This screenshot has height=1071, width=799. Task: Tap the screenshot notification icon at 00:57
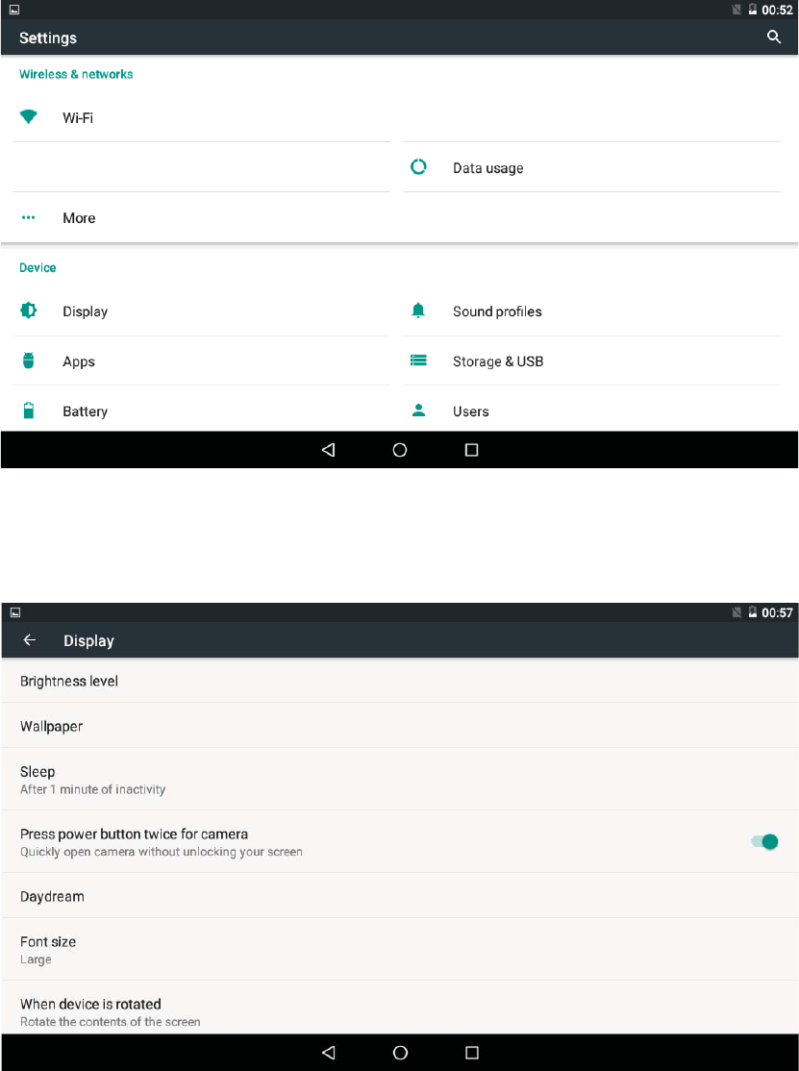click(x=15, y=612)
